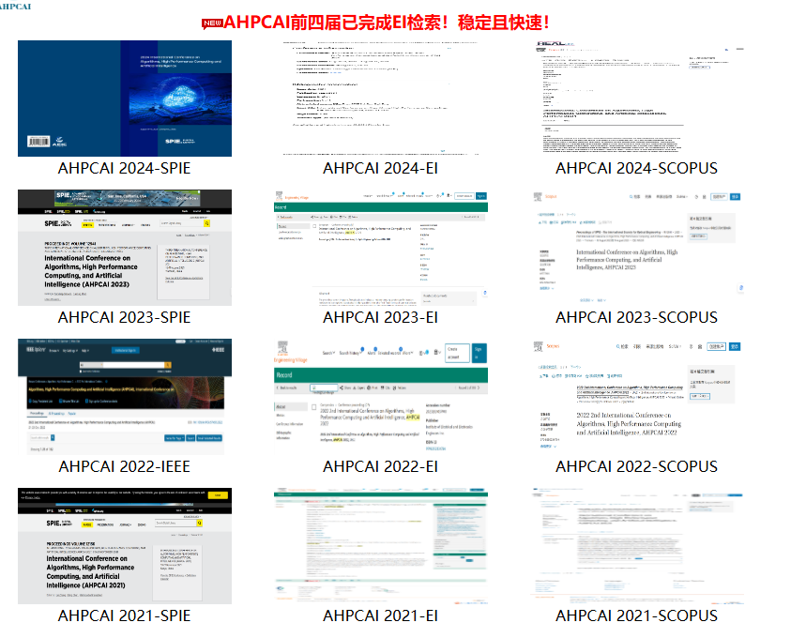Click the red NEW badge icon
The image size is (791, 638).
click(x=212, y=23)
